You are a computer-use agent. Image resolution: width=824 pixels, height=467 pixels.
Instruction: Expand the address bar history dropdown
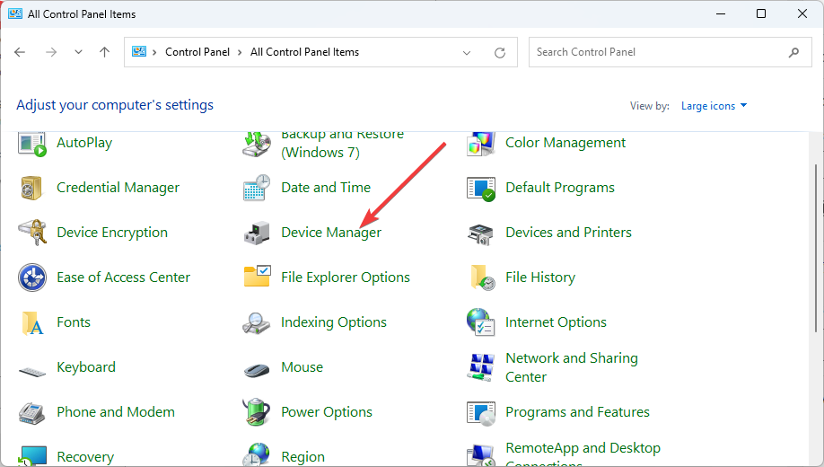click(467, 53)
